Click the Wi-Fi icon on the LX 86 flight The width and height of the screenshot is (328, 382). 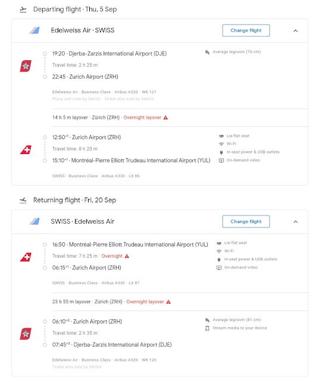click(221, 144)
